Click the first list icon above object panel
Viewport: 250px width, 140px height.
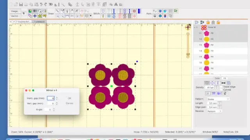(196, 23)
